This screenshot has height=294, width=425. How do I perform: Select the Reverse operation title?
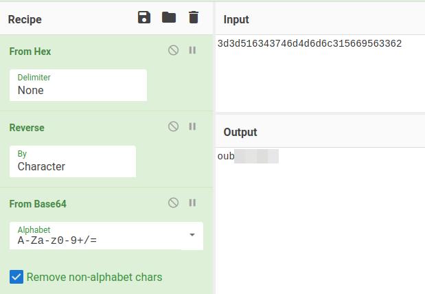tap(27, 128)
